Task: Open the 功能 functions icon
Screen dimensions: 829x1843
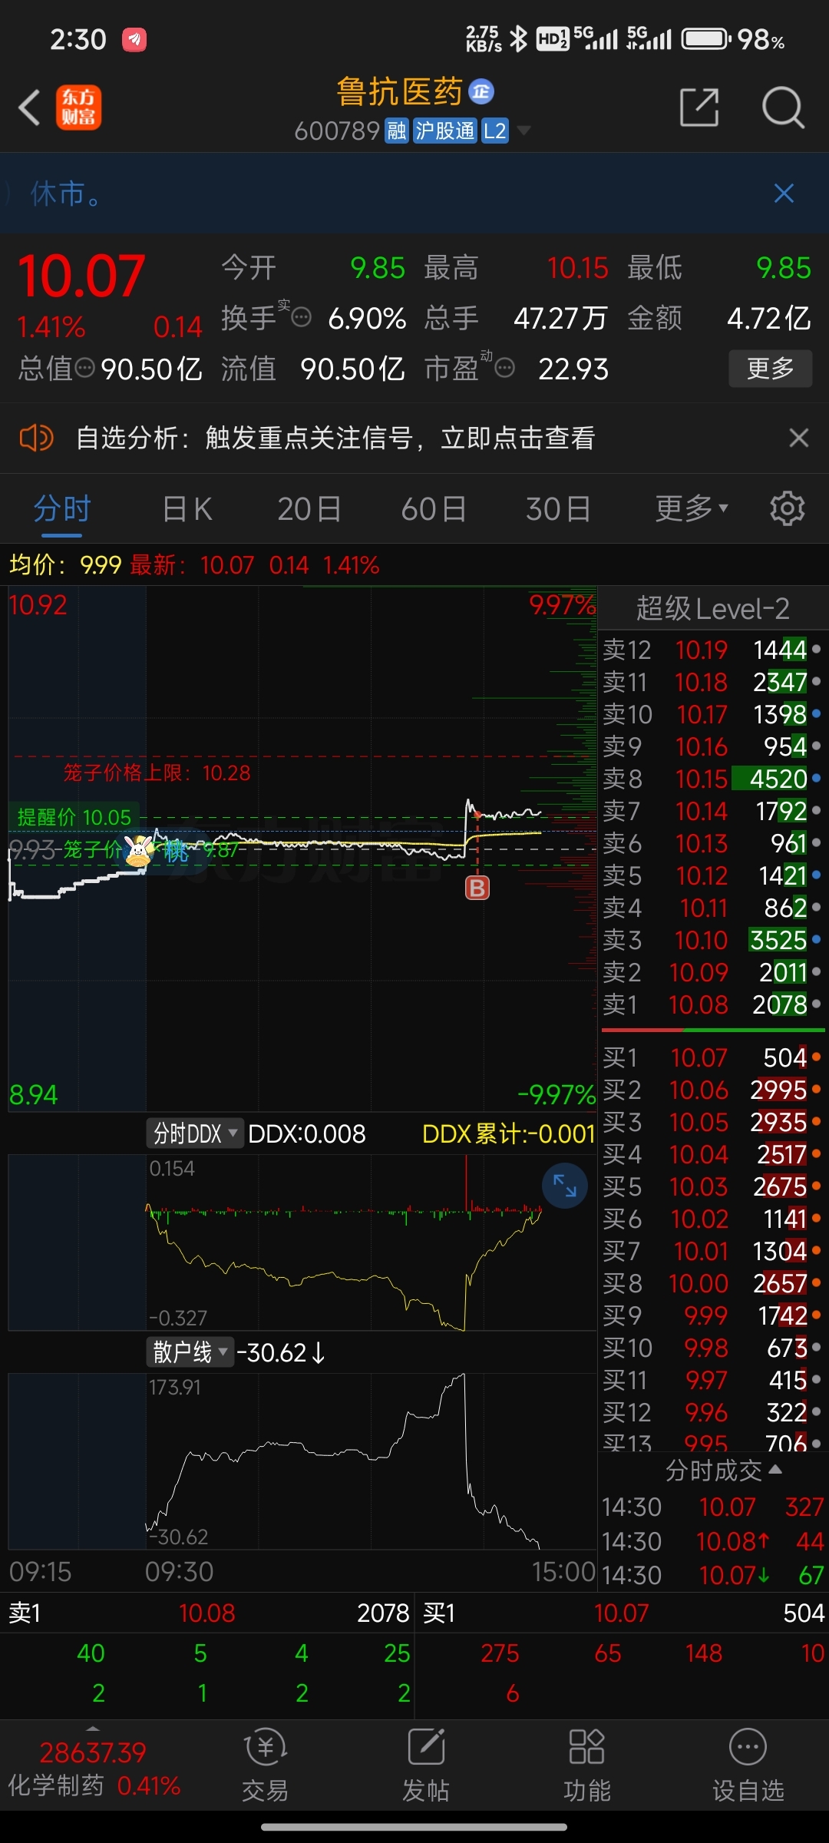Action: 587,1766
